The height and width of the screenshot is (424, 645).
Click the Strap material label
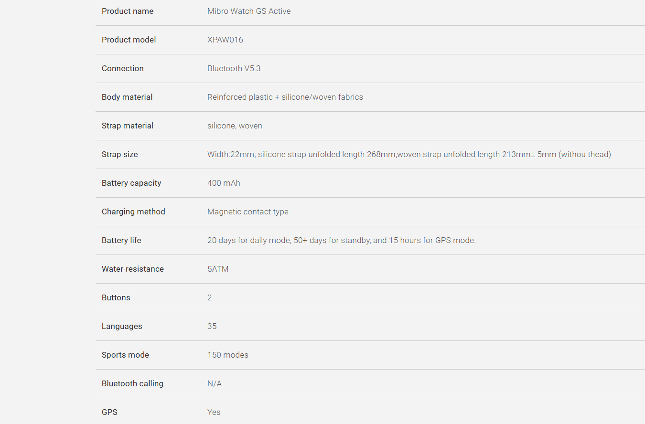128,126
